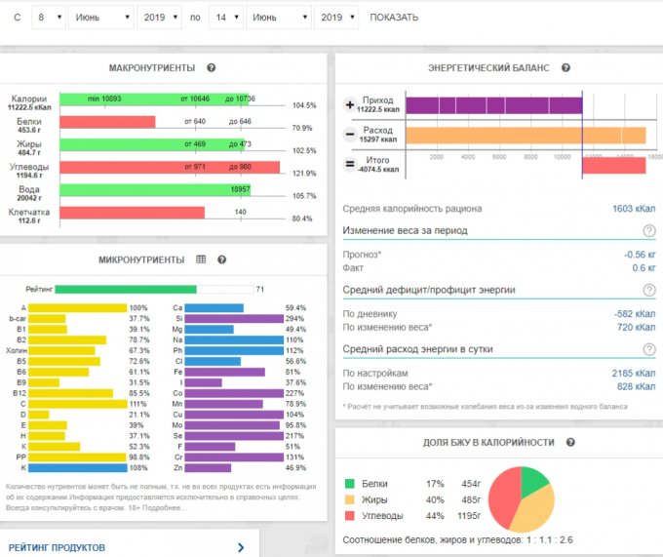The width and height of the screenshot is (663, 557).
Task: Open the end year dropdown before ПОКАЗАТЬ
Action: point(337,18)
